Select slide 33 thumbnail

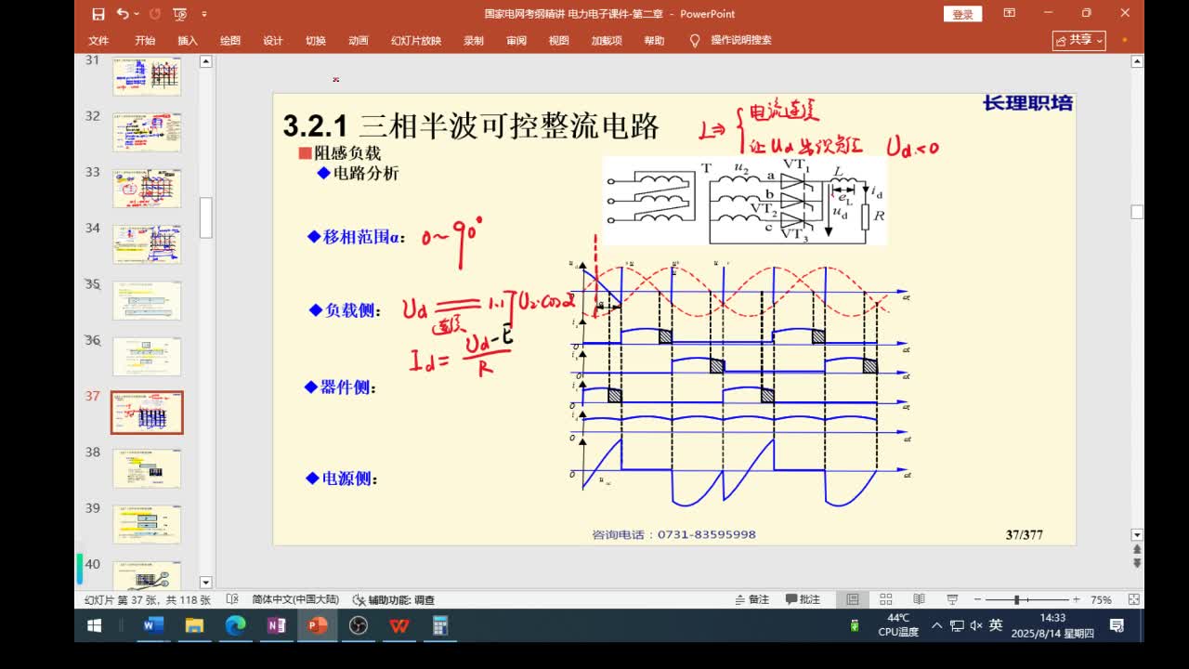pos(147,189)
